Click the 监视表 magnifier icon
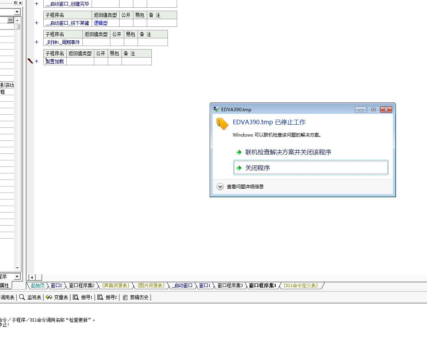Image resolution: width=427 pixels, height=351 pixels. pyautogui.click(x=22, y=297)
